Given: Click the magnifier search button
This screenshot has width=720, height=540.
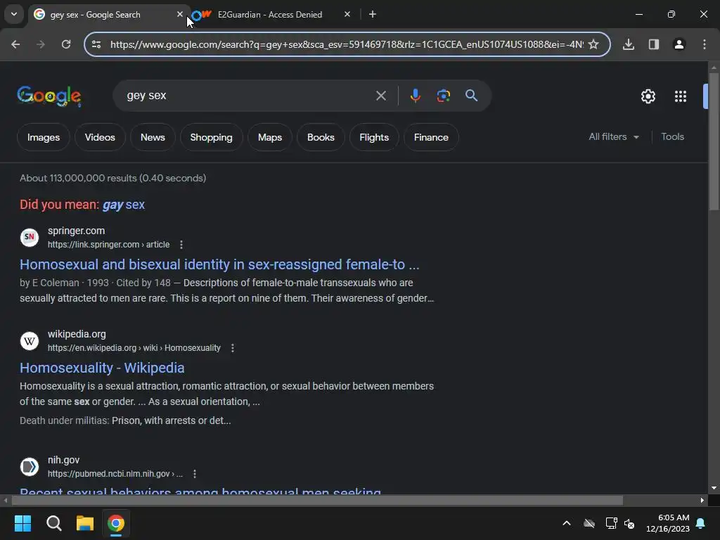Looking at the screenshot, I should (x=471, y=96).
